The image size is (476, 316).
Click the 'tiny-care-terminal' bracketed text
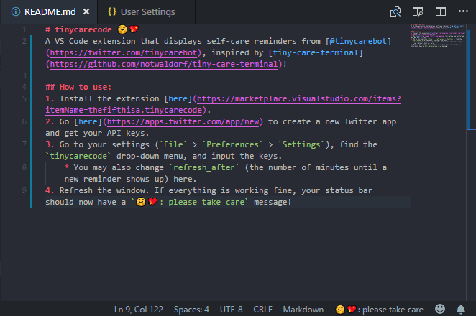tap(316, 52)
